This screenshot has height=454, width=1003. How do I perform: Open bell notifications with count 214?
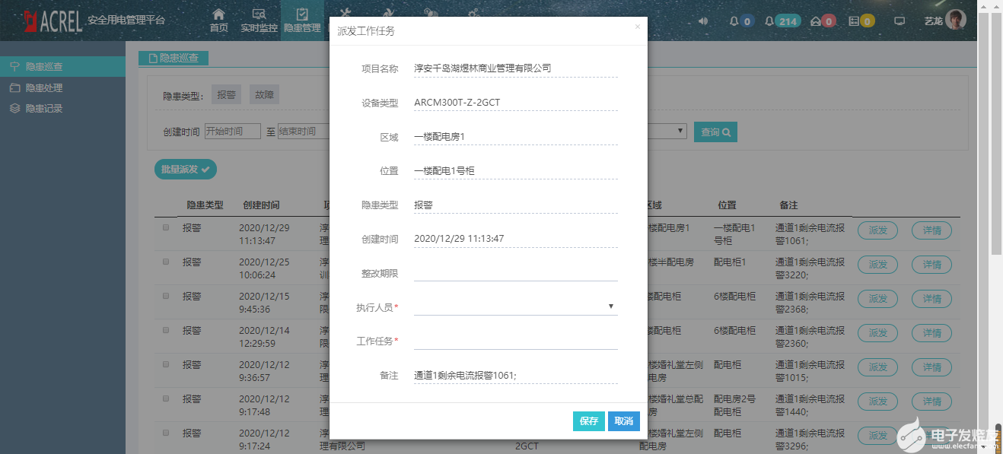click(782, 21)
